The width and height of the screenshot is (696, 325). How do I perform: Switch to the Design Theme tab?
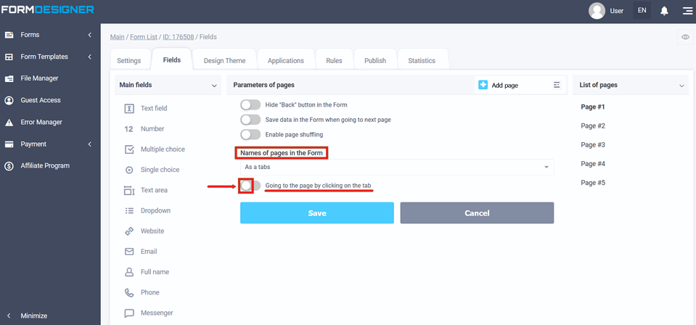pos(224,61)
